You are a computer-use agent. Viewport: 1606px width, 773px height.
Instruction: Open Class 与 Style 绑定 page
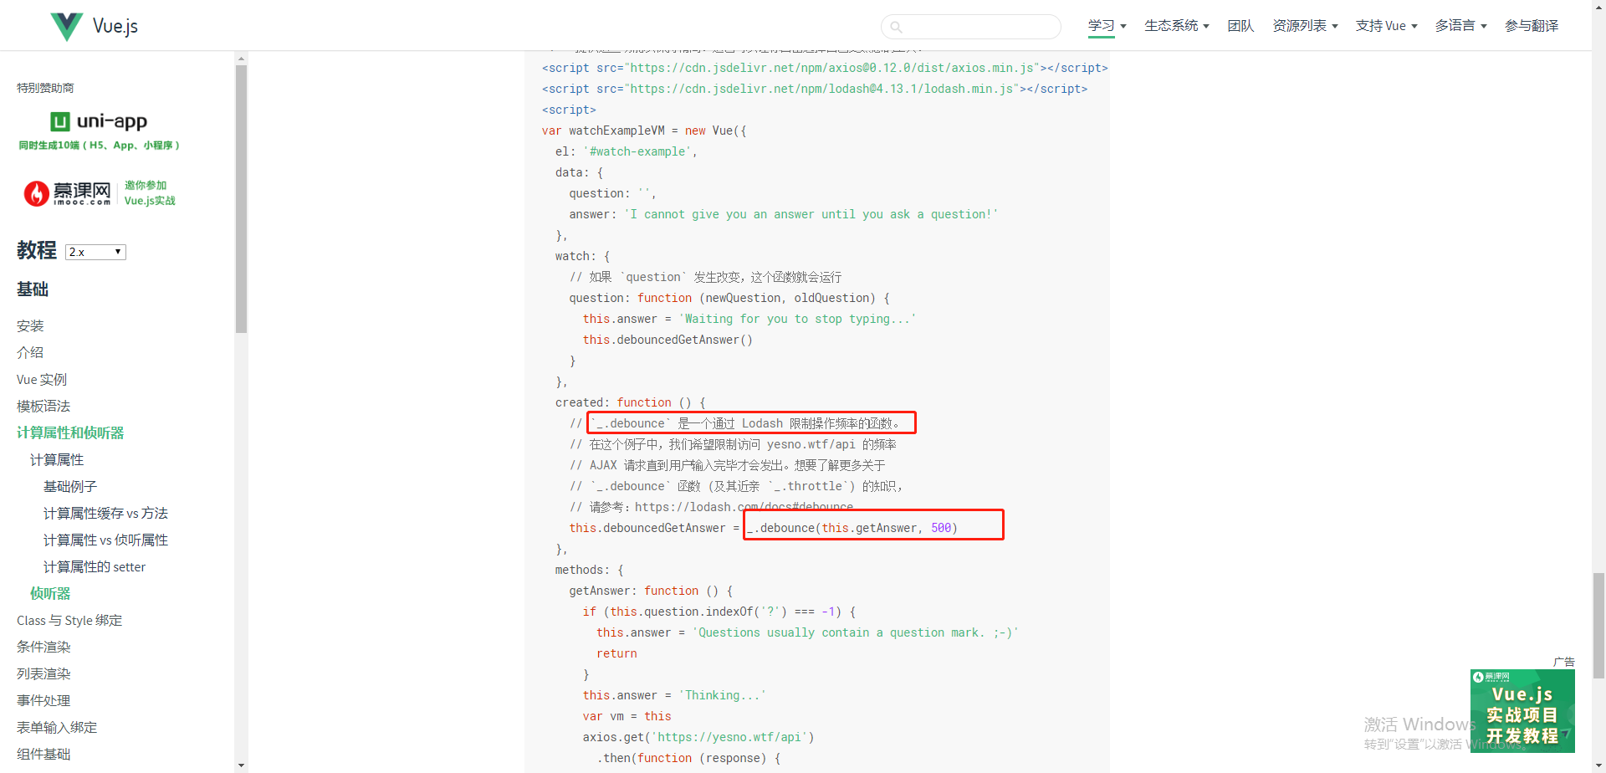pos(69,621)
